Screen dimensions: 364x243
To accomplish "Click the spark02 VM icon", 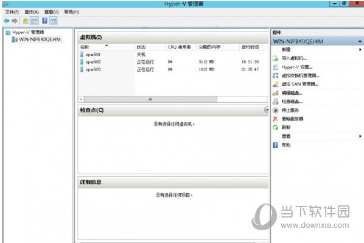I will pos(82,62).
